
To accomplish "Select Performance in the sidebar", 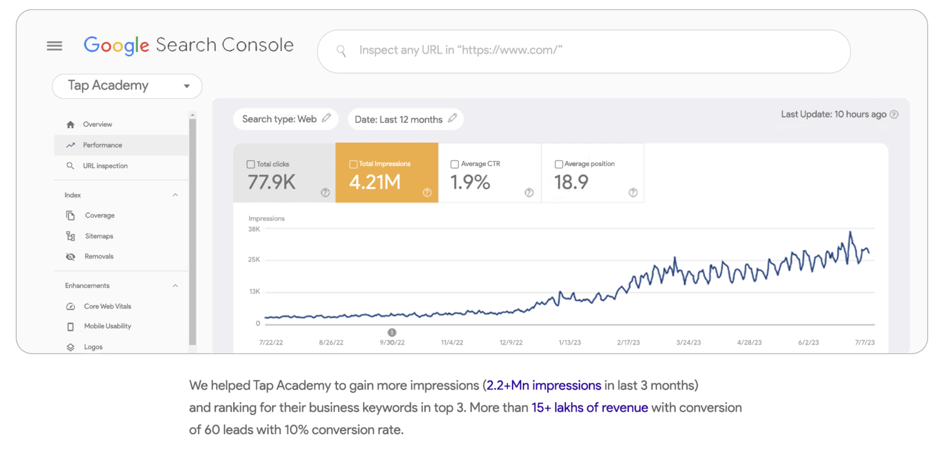I will point(121,145).
